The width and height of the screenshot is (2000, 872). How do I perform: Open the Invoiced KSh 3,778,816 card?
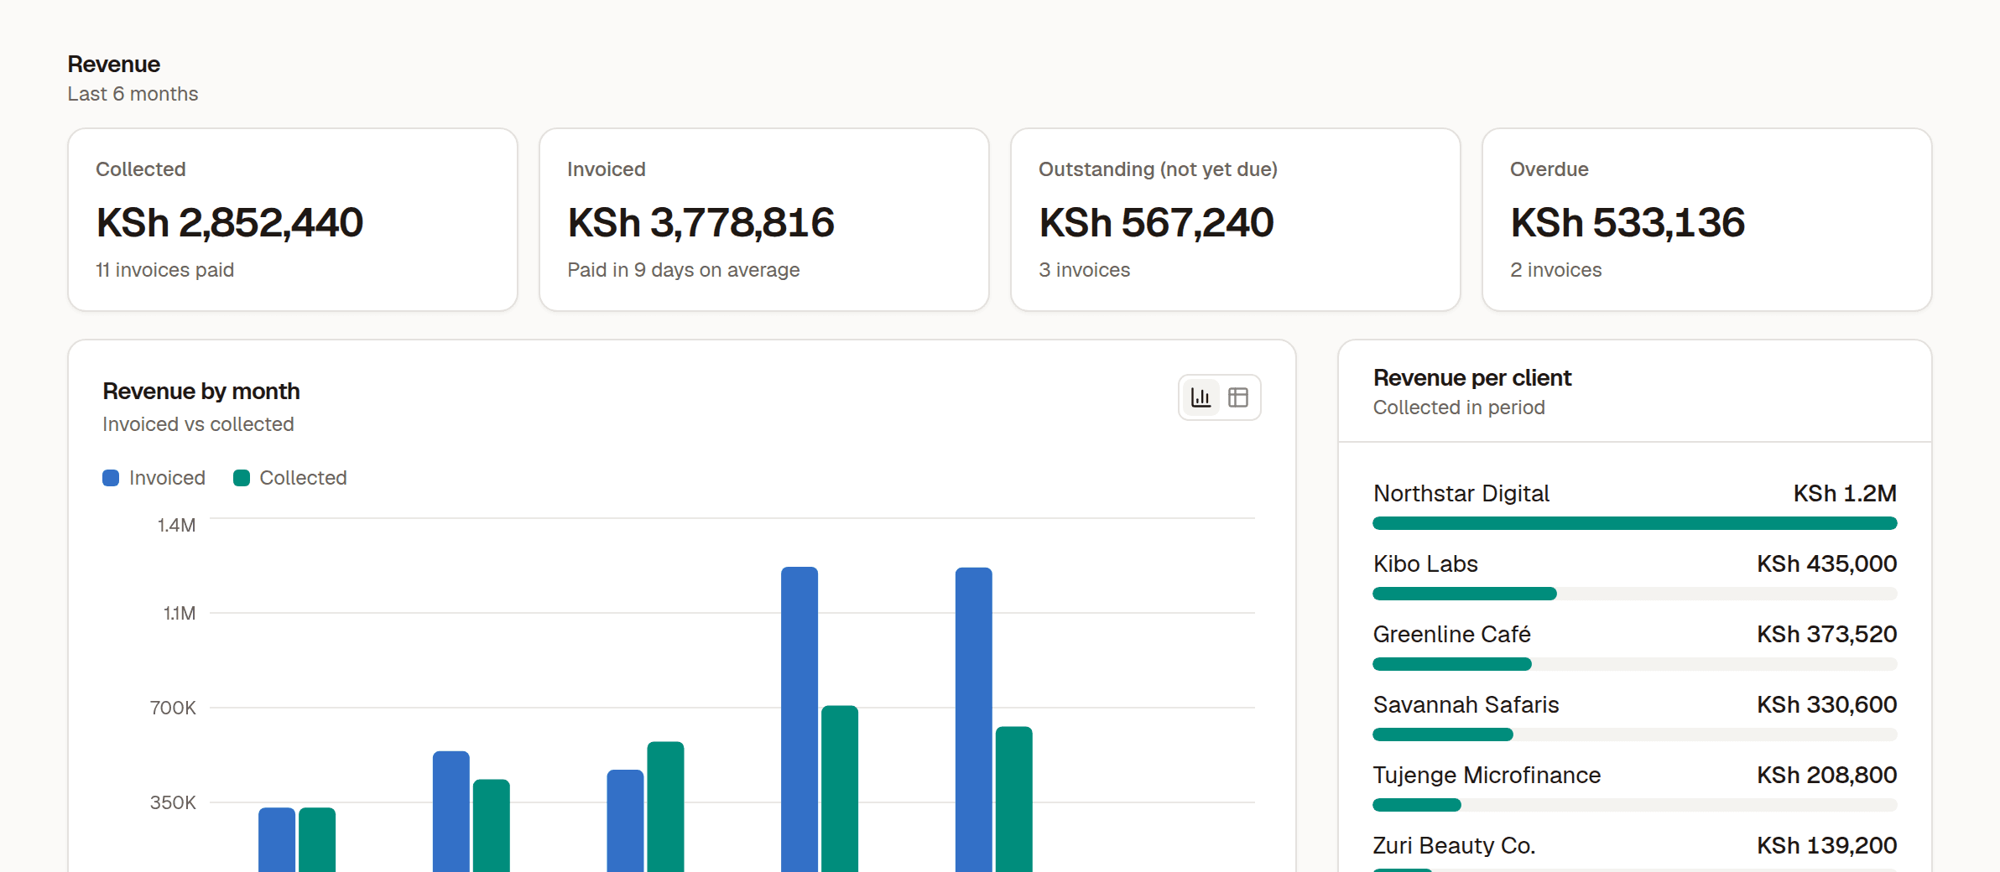tap(764, 220)
